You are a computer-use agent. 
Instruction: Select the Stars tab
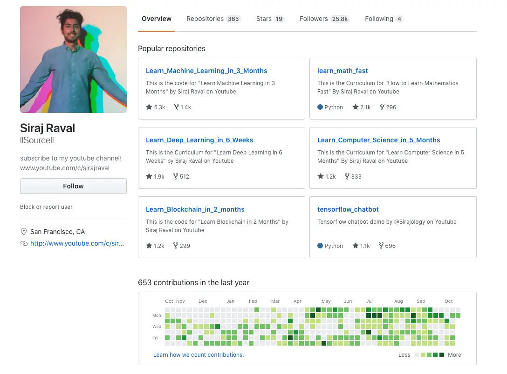[270, 19]
